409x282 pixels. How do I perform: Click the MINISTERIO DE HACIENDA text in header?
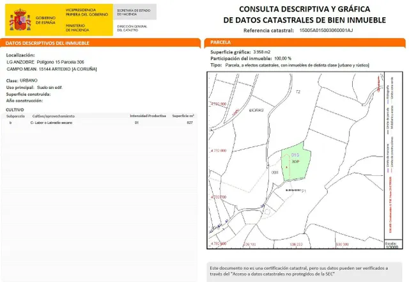tap(77, 27)
